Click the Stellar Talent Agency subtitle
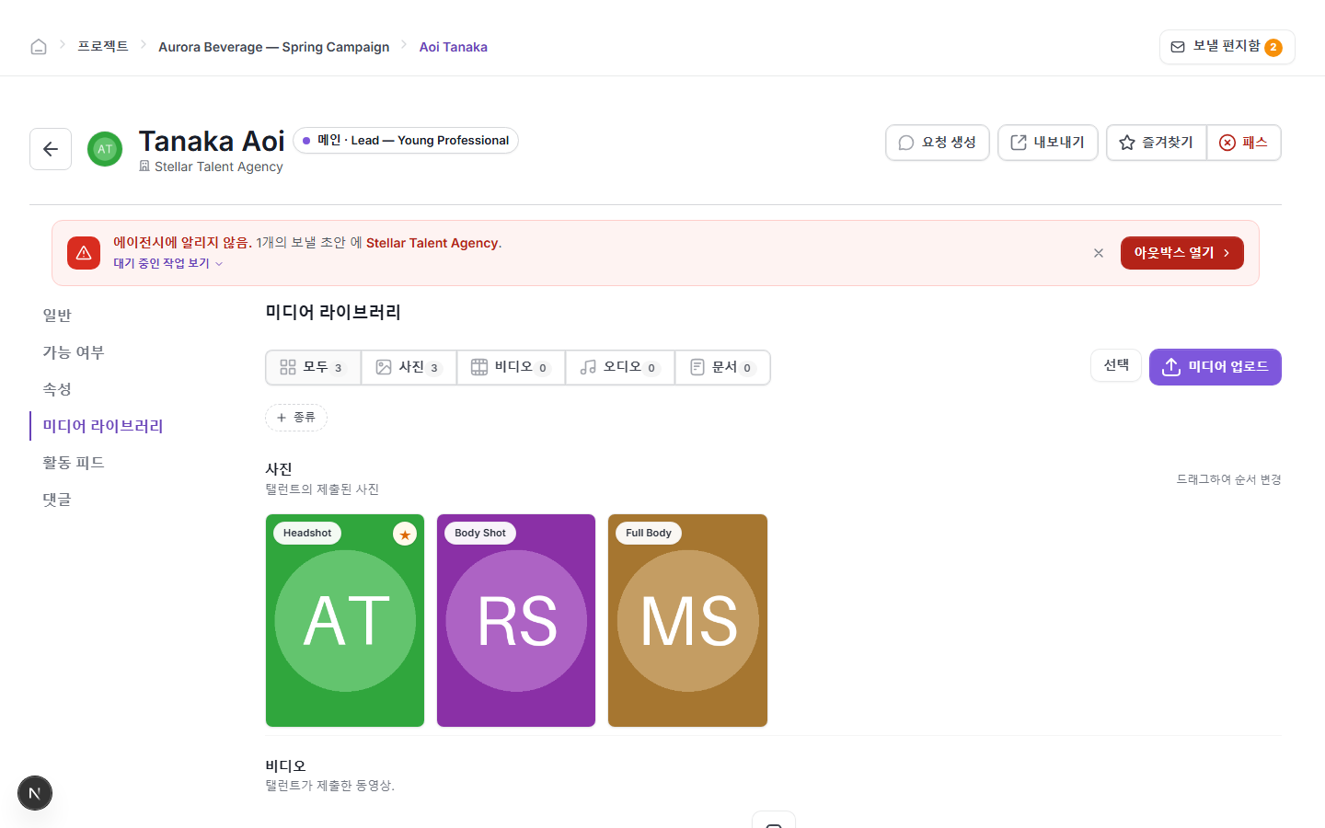 (218, 167)
